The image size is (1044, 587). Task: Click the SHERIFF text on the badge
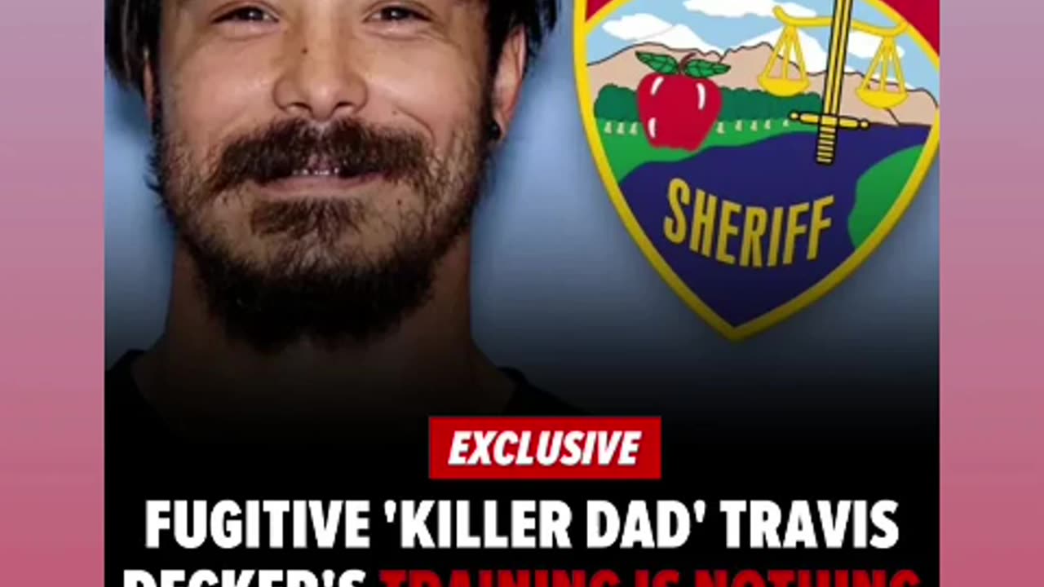coord(748,223)
